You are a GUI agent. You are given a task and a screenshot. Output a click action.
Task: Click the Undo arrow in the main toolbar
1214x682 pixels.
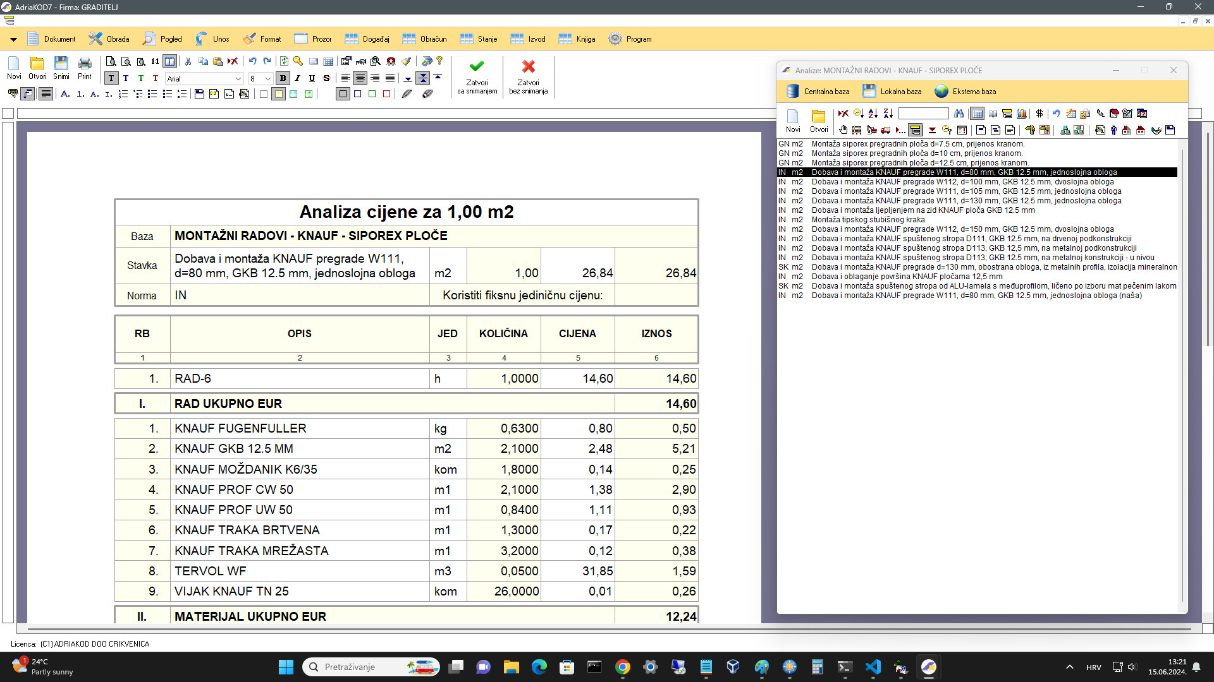point(252,61)
